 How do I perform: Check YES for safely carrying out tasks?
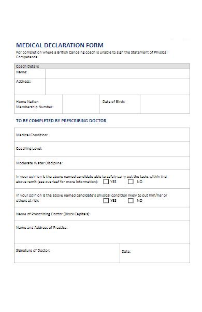click(x=106, y=181)
